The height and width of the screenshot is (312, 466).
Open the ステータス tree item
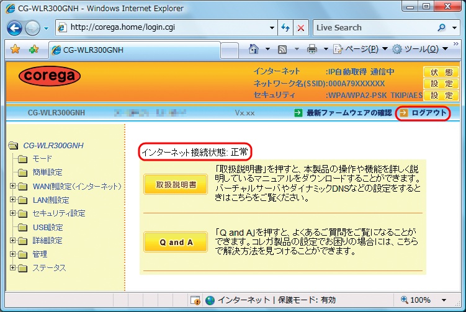50,268
